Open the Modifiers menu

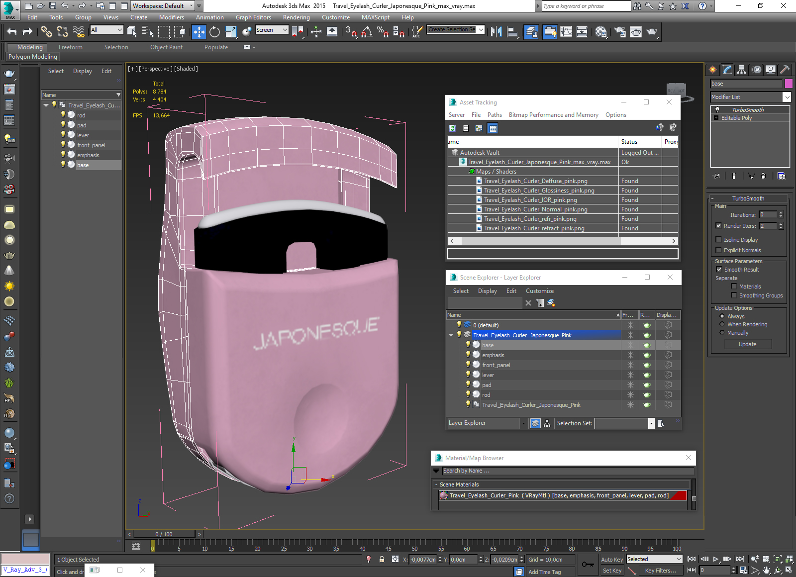171,17
